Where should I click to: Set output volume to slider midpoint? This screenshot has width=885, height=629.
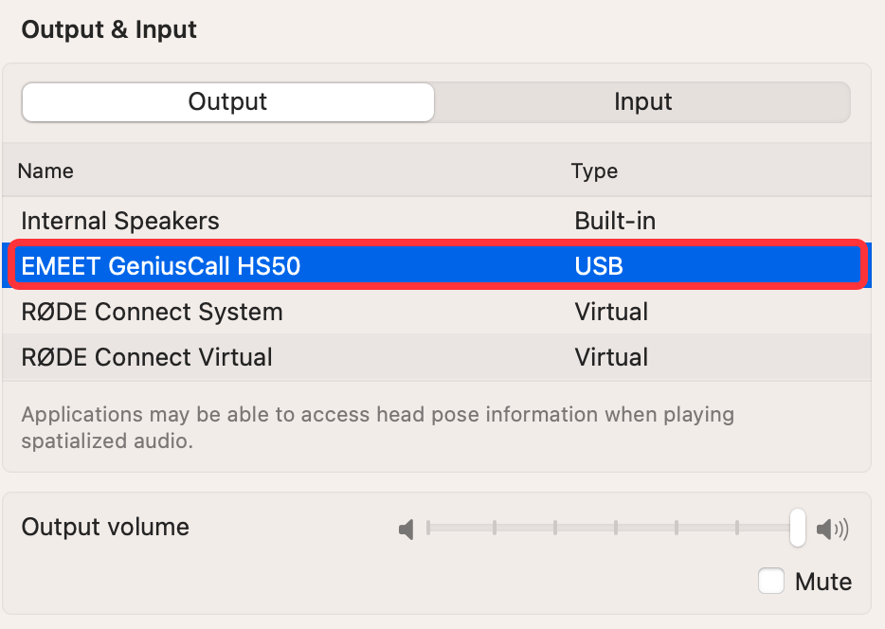pos(613,528)
